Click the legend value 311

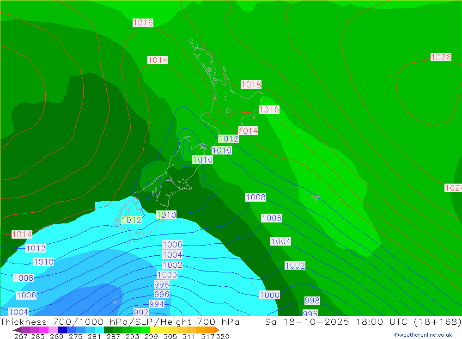188,336
